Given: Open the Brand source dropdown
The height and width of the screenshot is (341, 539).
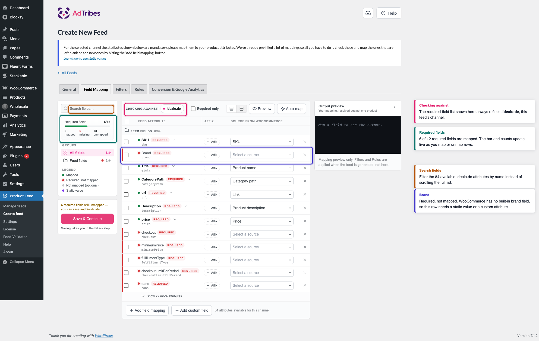Looking at the screenshot, I should [262, 155].
